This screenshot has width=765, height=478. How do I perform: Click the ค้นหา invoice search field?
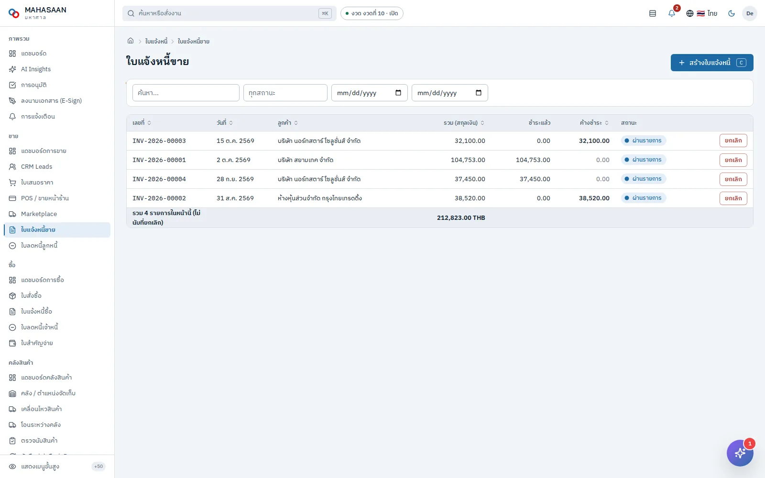click(x=186, y=93)
